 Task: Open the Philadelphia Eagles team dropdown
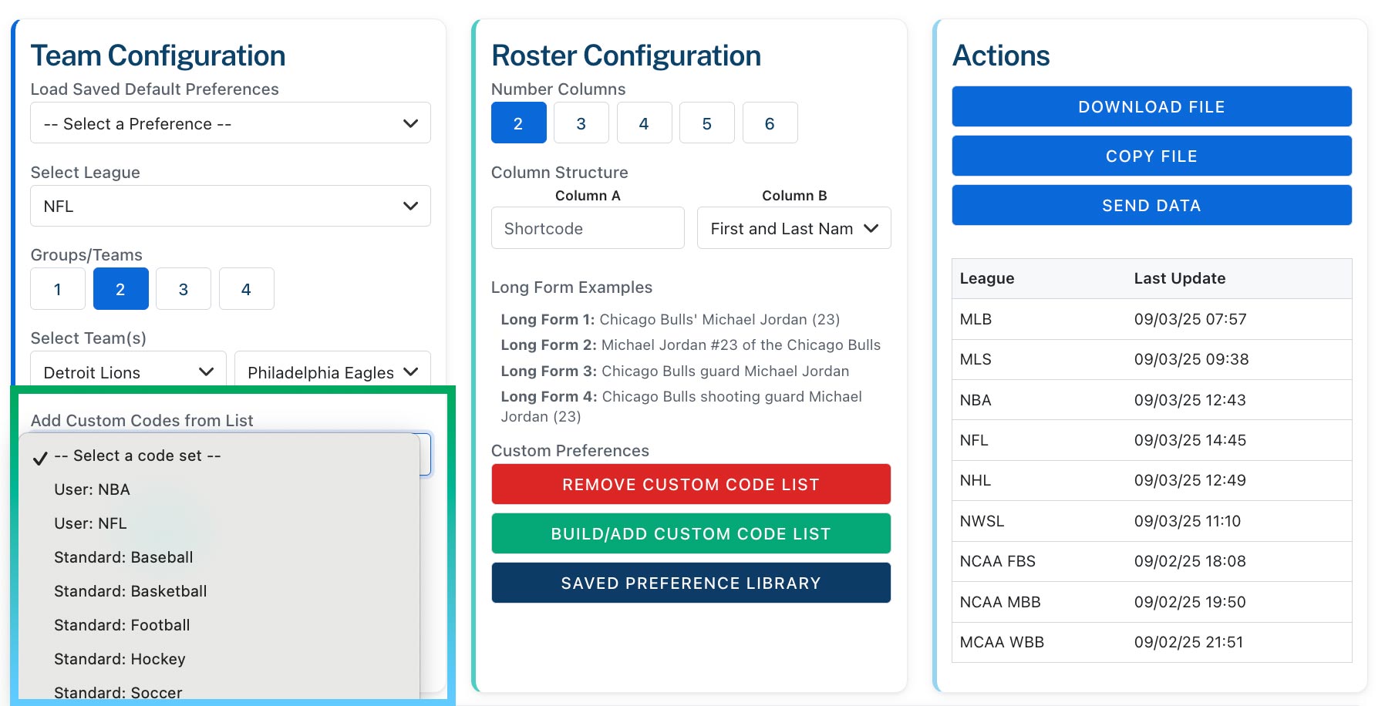pyautogui.click(x=332, y=371)
